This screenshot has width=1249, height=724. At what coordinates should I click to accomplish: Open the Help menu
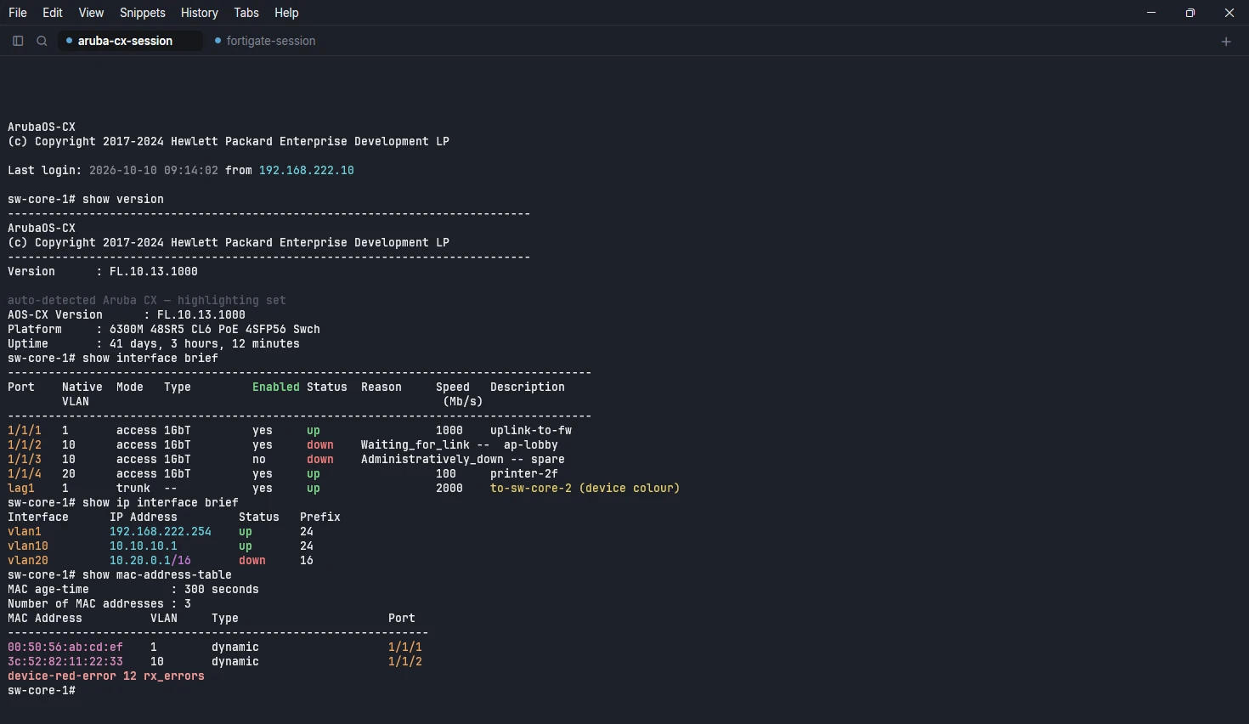[x=286, y=13]
